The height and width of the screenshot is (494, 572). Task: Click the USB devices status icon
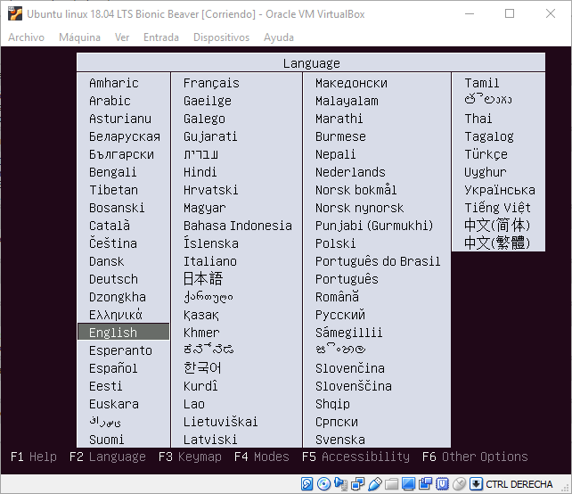tap(374, 484)
